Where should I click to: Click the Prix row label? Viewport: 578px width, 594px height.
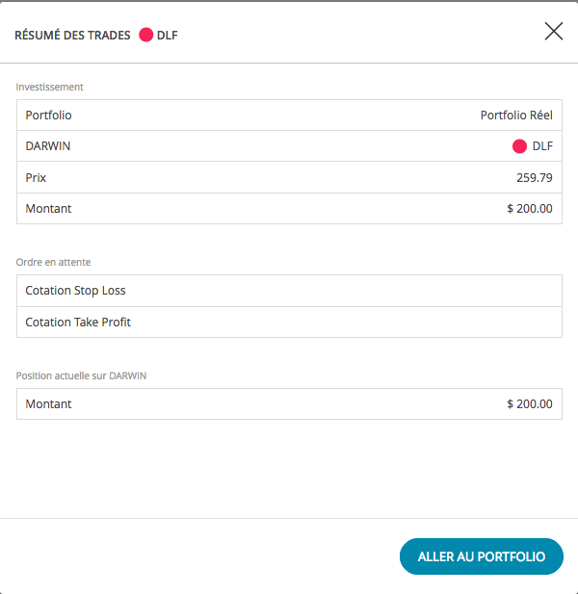click(x=36, y=178)
